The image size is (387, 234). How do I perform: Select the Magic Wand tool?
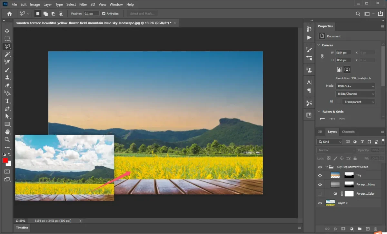[7, 54]
